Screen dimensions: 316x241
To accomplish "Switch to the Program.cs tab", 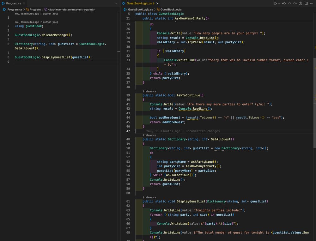I will point(13,3).
